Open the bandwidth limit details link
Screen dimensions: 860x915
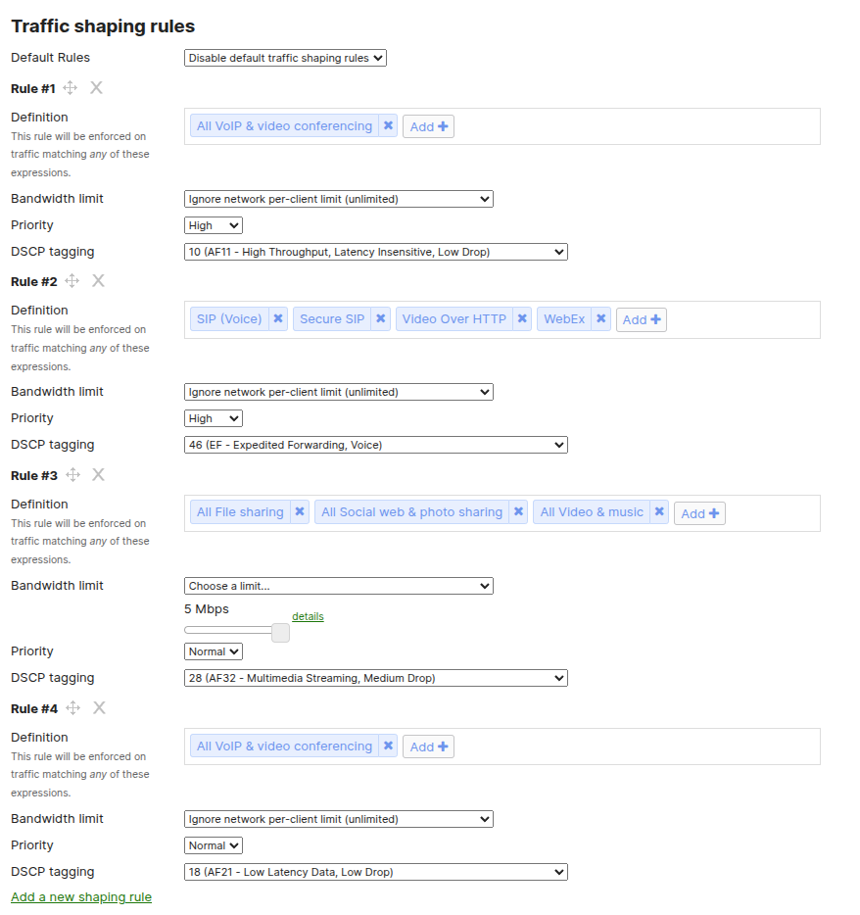[x=309, y=617]
